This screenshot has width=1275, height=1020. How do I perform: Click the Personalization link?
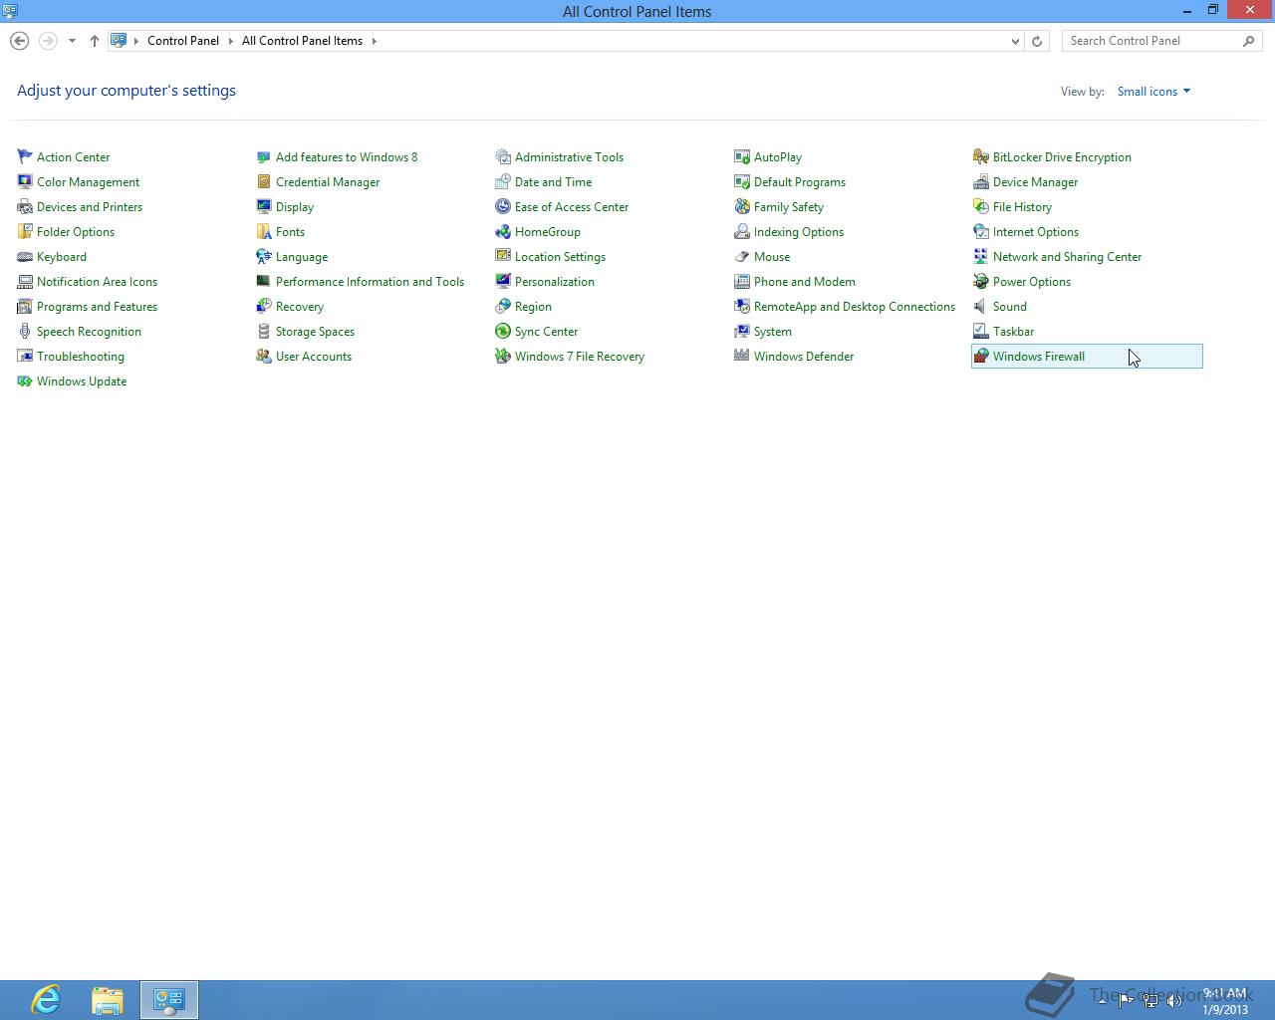click(x=555, y=281)
